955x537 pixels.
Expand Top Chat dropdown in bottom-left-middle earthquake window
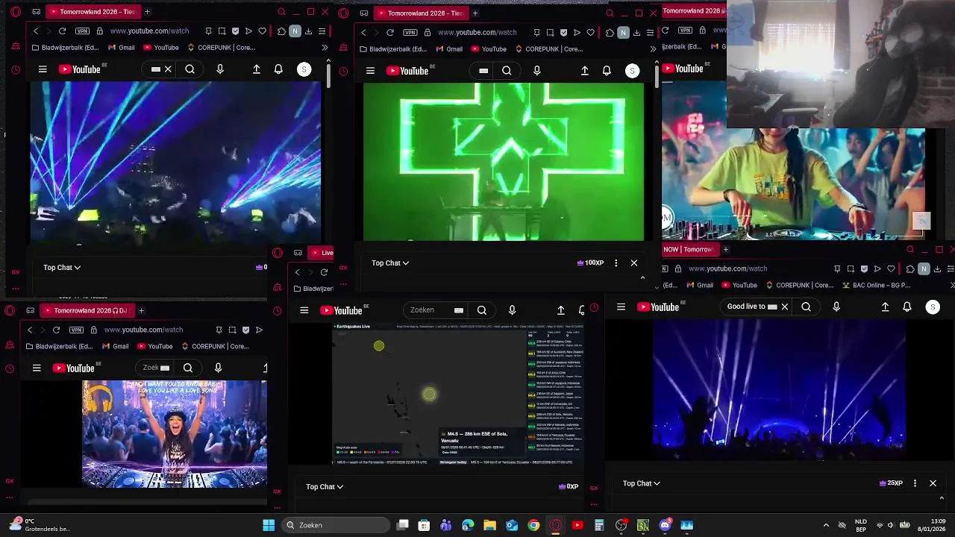(x=325, y=486)
